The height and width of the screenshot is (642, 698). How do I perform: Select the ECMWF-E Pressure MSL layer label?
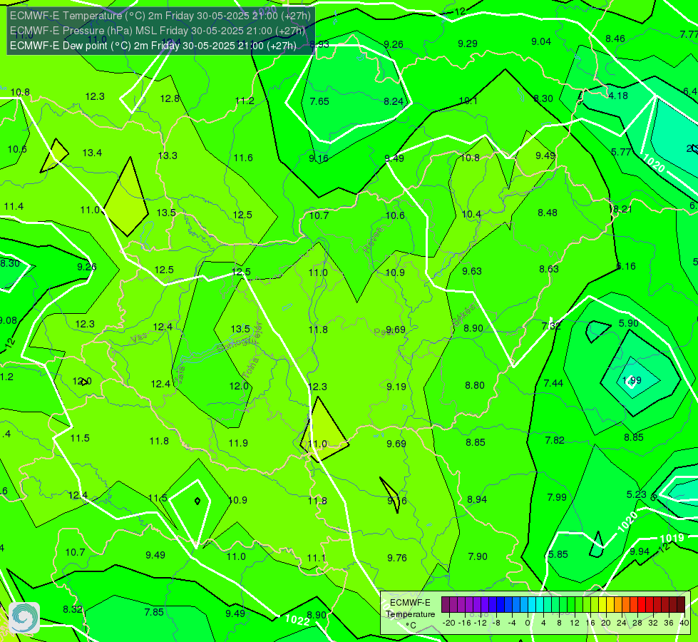158,31
